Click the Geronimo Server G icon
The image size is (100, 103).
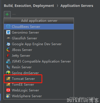point(8,32)
